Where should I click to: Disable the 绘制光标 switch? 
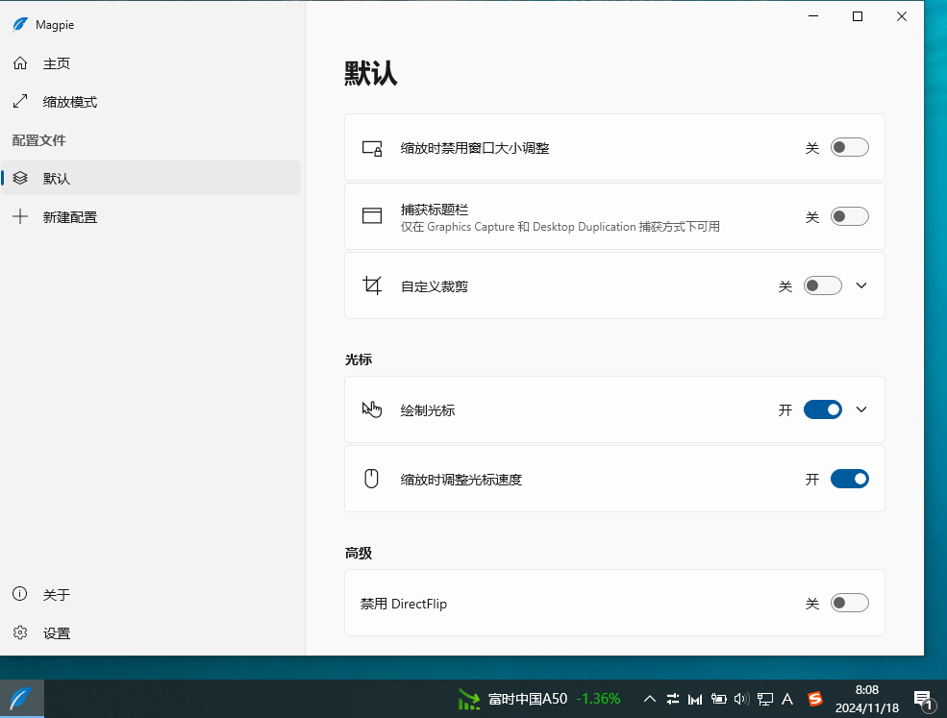point(823,409)
